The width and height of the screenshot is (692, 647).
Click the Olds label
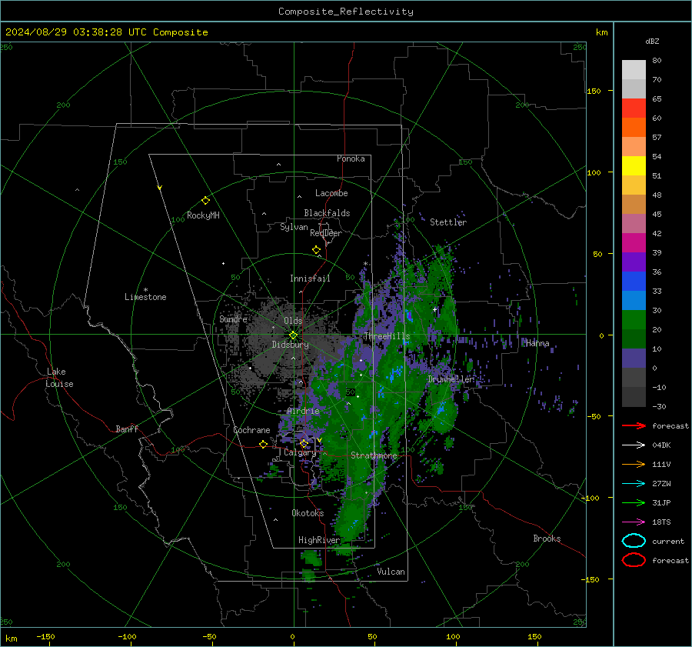point(293,321)
